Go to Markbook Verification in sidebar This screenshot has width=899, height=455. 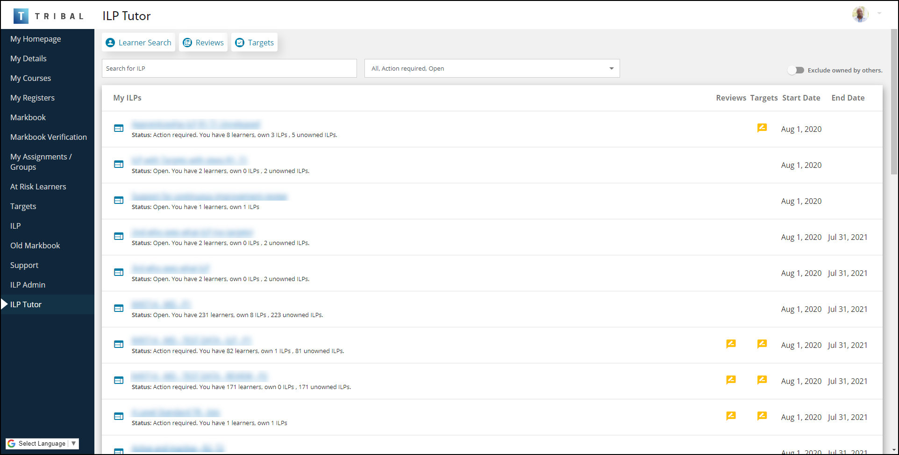[x=49, y=137]
